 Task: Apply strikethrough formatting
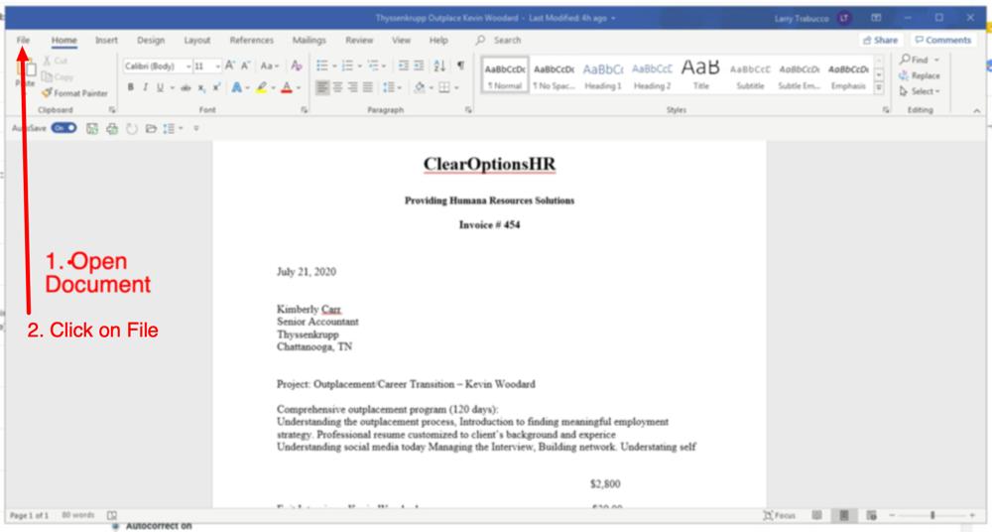point(186,88)
